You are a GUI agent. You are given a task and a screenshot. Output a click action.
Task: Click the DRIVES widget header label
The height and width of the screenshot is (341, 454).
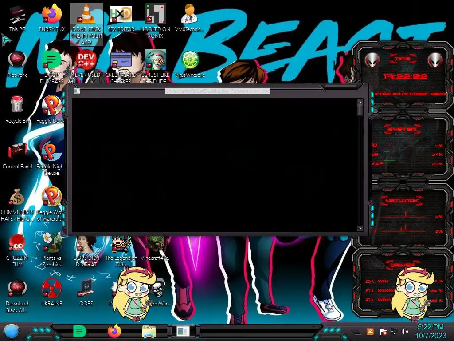(402, 265)
